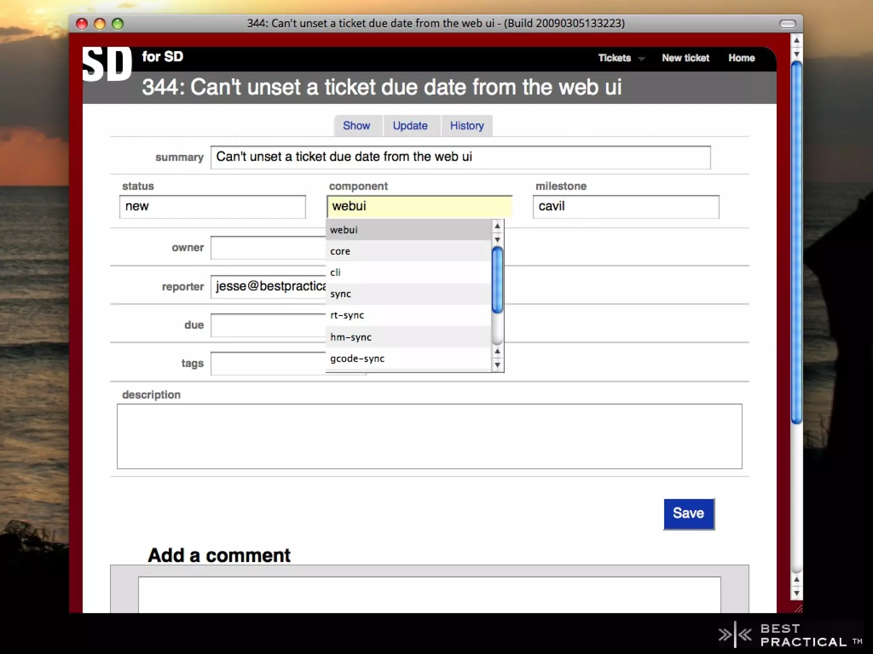This screenshot has width=873, height=654.
Task: Click the dropdown list's bottom scroll-down arrow
Action: coord(497,365)
